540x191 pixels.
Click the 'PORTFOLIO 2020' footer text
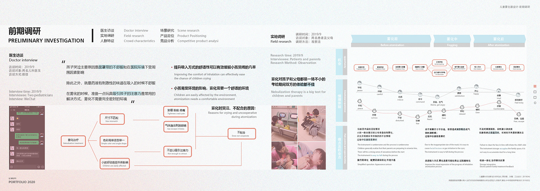22,182
